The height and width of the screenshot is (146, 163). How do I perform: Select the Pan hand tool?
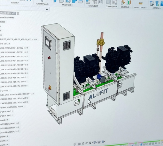[83, 144]
